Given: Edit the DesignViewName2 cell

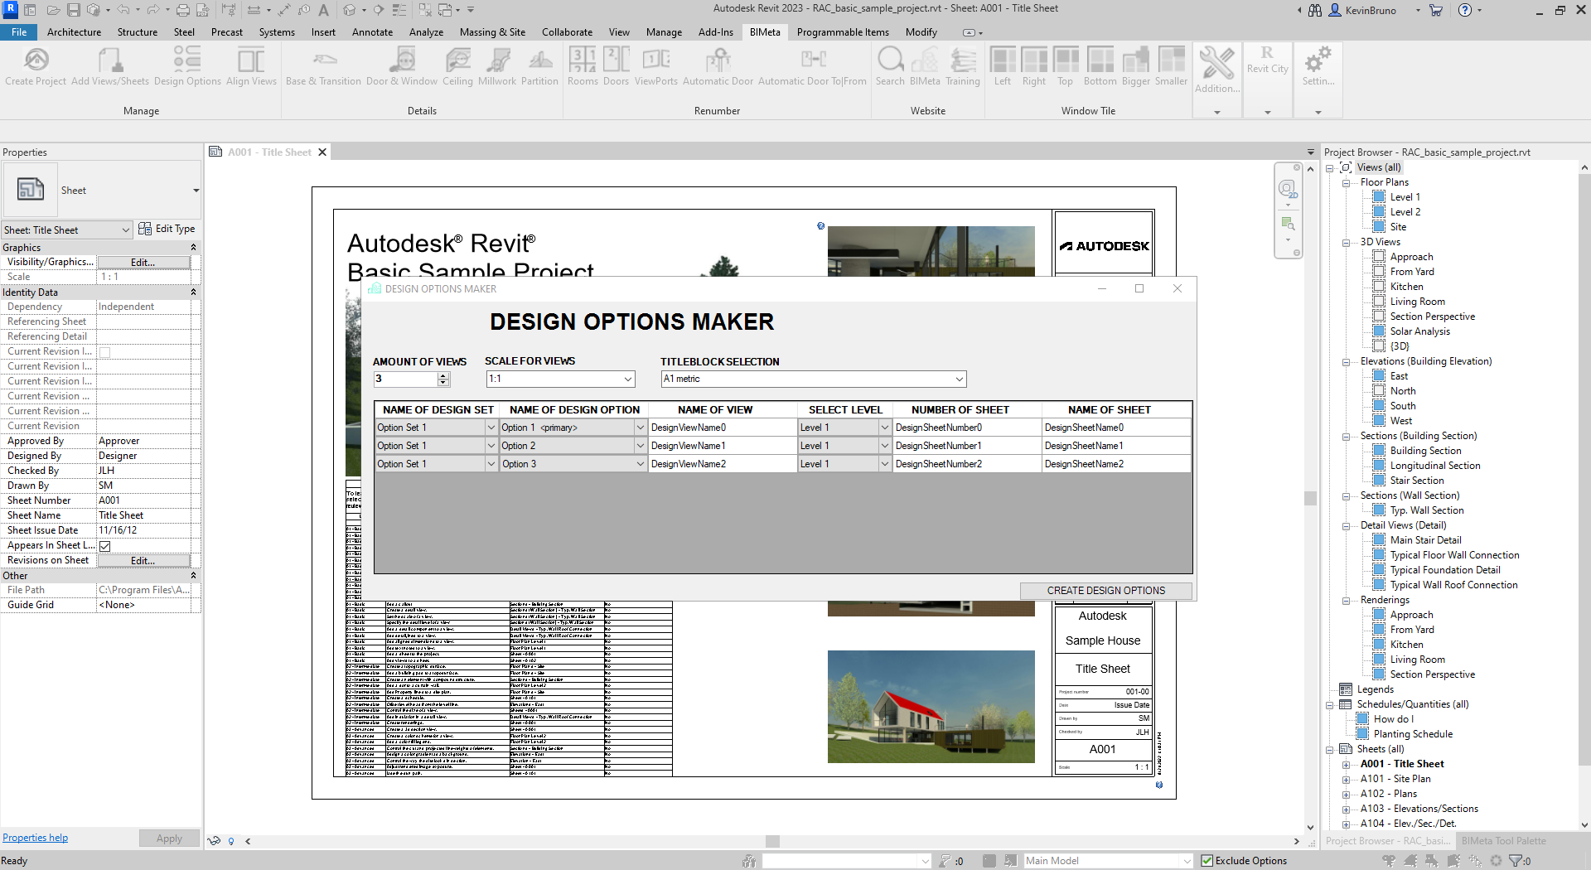Looking at the screenshot, I should pyautogui.click(x=722, y=464).
